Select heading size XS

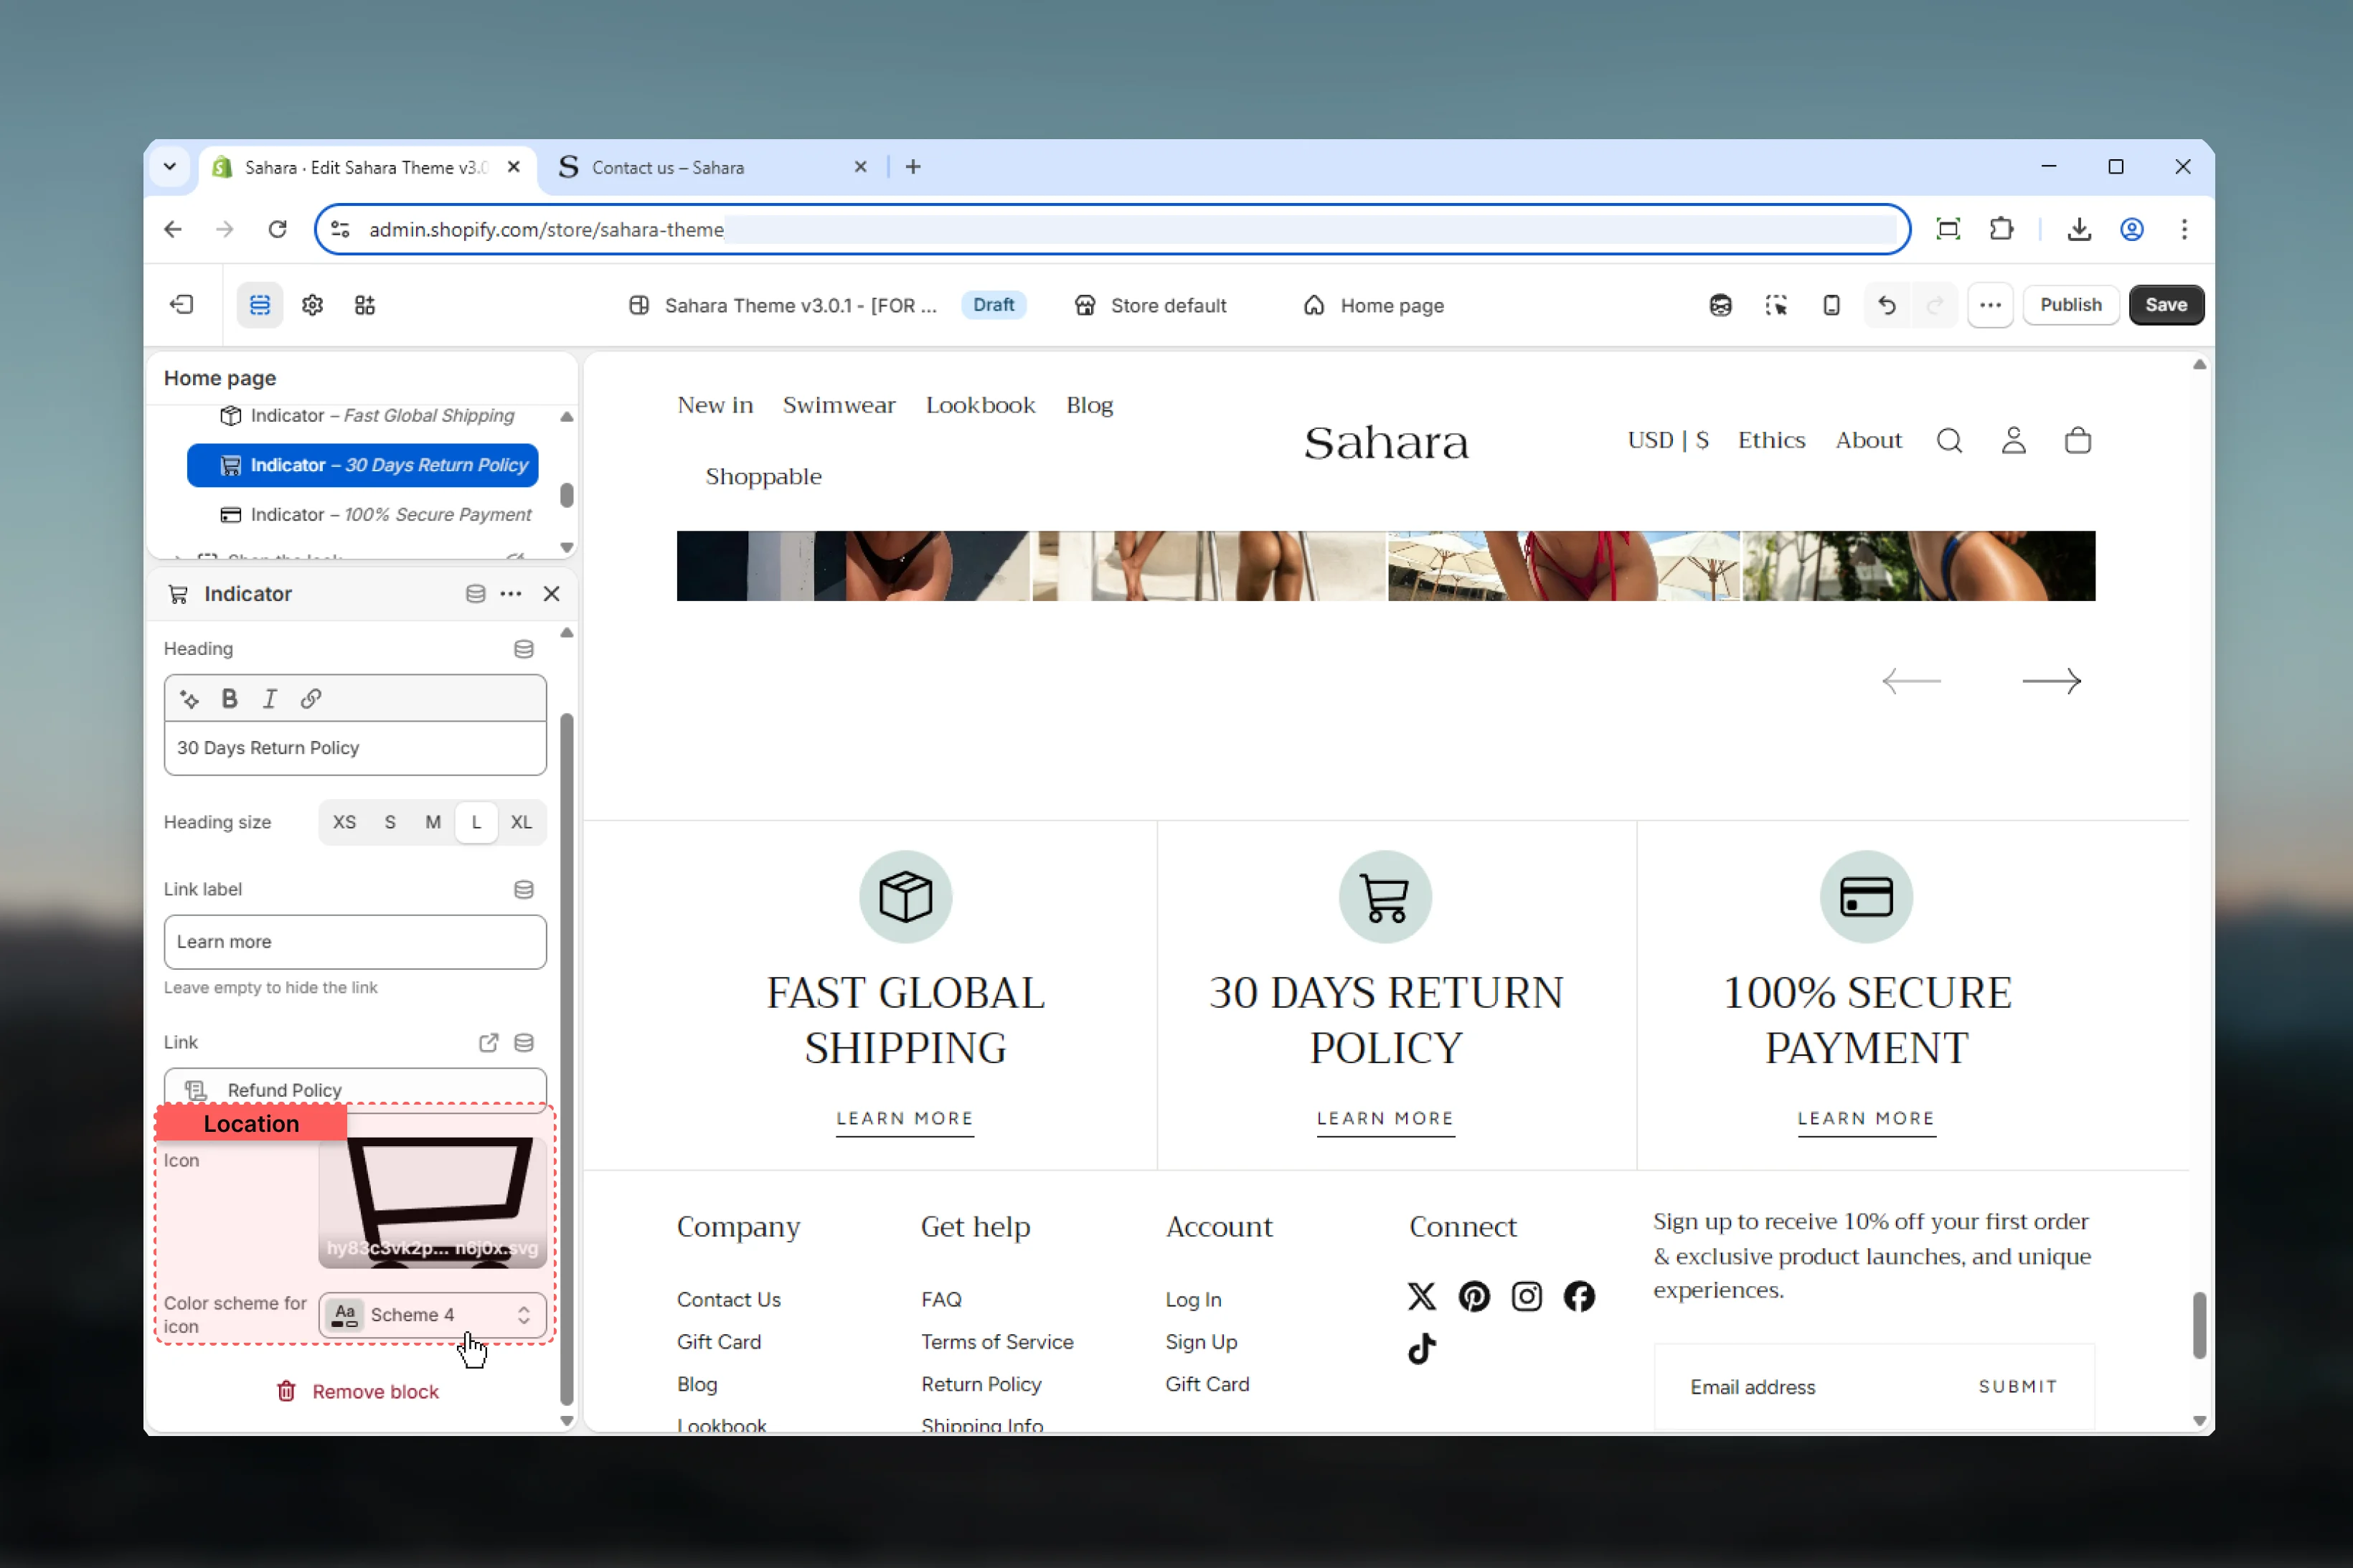[x=344, y=822]
